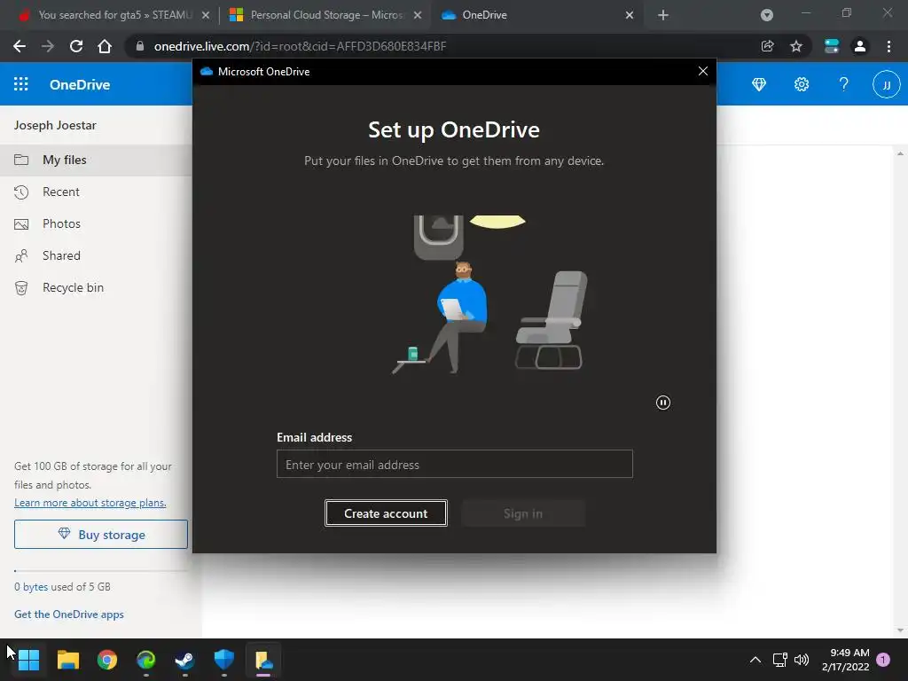
Task: Open the Windows Start menu
Action: tap(28, 660)
